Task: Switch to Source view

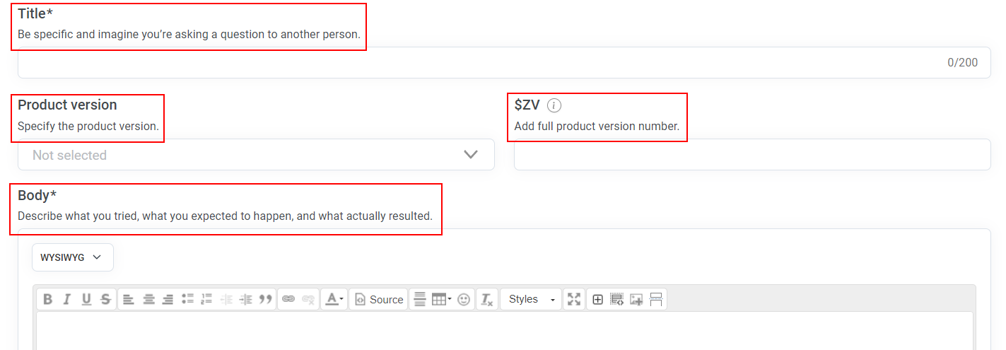Action: pos(379,300)
